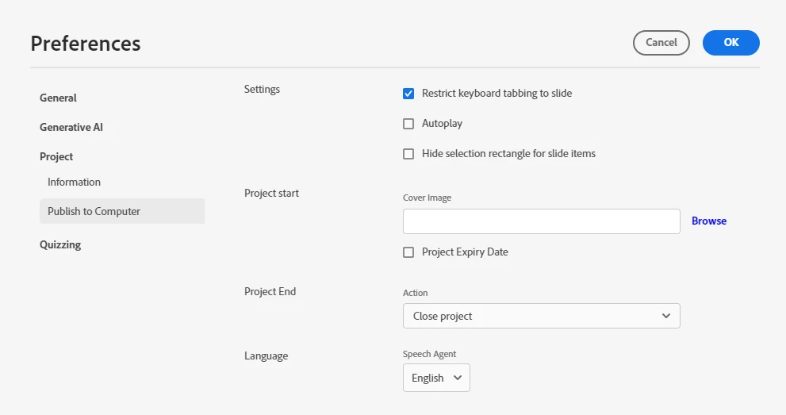Open the Project End Action dropdown
The image size is (786, 415).
[x=542, y=316]
